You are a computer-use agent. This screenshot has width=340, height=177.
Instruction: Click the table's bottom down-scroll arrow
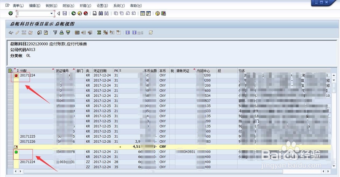click(x=334, y=166)
